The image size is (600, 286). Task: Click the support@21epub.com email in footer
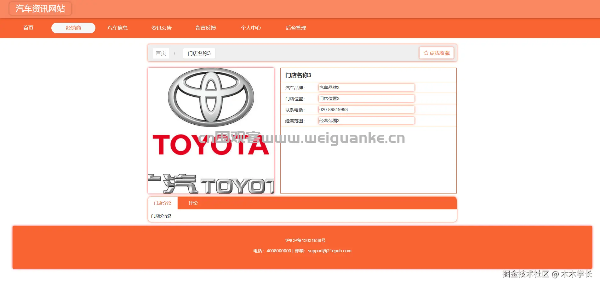(x=329, y=251)
